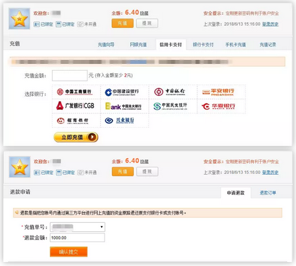Click the 未开通 badge in the 充值 panel
296x266 pixels.
tap(87, 24)
